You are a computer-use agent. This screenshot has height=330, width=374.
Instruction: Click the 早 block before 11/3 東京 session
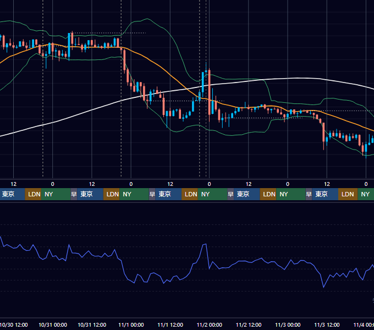[309, 194]
